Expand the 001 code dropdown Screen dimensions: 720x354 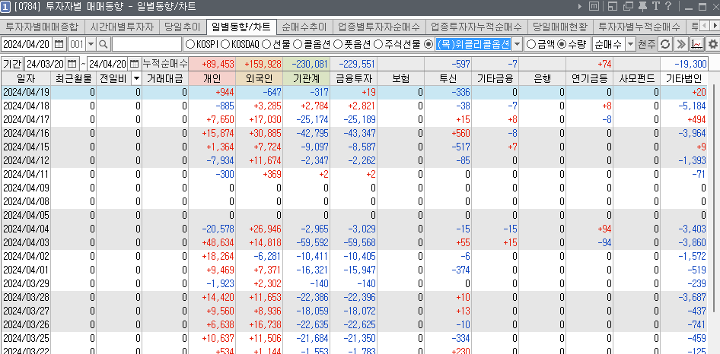click(x=91, y=44)
